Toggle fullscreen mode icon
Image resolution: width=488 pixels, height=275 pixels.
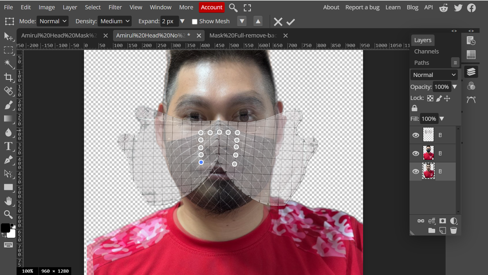(x=247, y=8)
